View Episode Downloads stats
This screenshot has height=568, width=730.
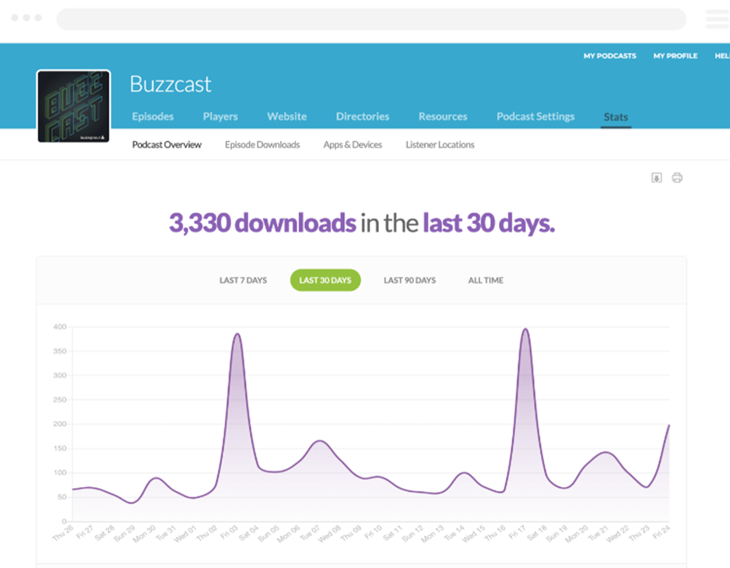(x=262, y=145)
